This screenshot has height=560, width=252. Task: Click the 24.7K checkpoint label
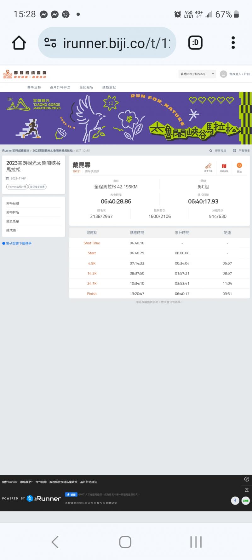tap(92, 283)
